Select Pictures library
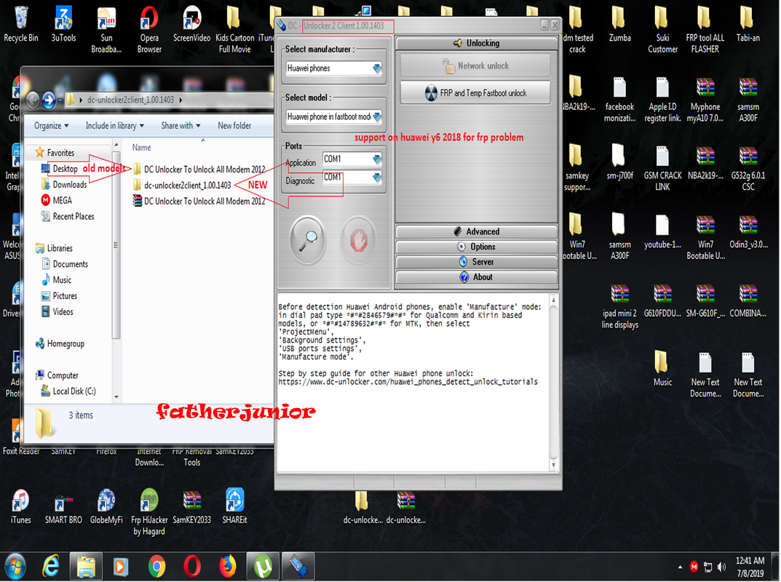Screen dimensions: 781x582 pos(59,296)
